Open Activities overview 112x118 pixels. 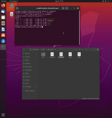coord(4,1)
